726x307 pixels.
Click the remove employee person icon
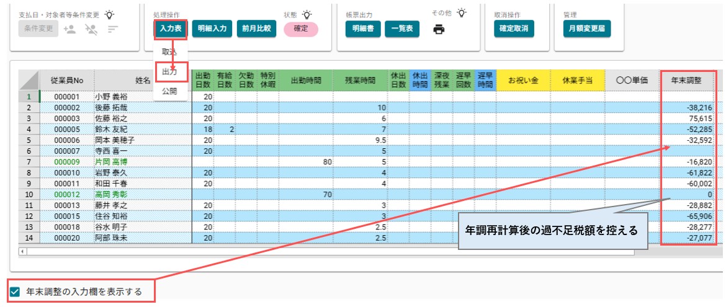point(92,29)
